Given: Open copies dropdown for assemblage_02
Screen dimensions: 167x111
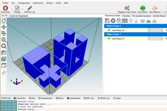Looking at the screenshot, I should tap(161, 30).
